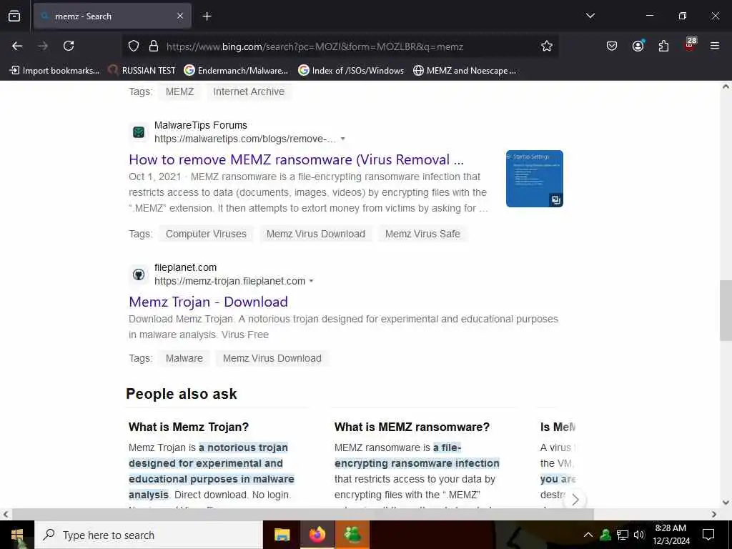
Task: Open 'How to remove MEMZ ransomware' result
Action: coord(296,159)
